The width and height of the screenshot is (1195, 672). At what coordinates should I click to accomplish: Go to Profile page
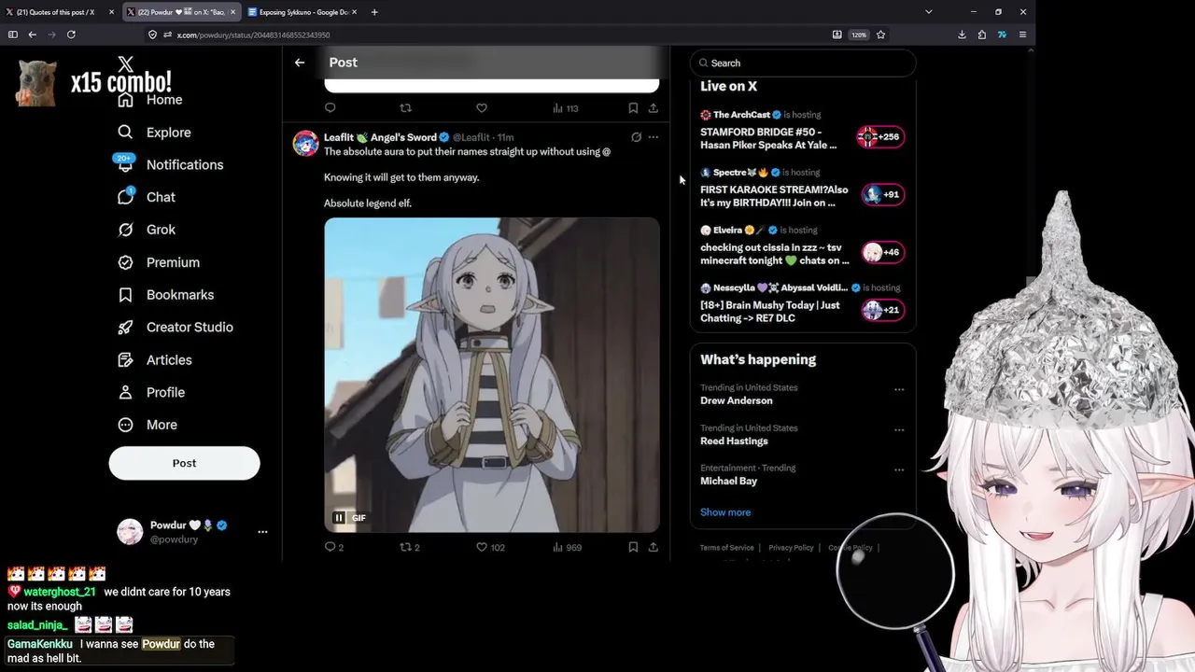click(152, 392)
